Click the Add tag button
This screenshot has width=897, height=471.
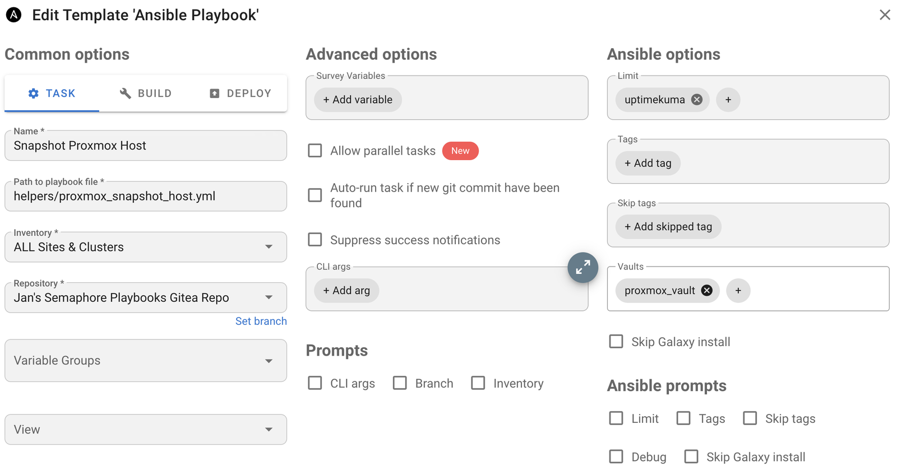648,164
